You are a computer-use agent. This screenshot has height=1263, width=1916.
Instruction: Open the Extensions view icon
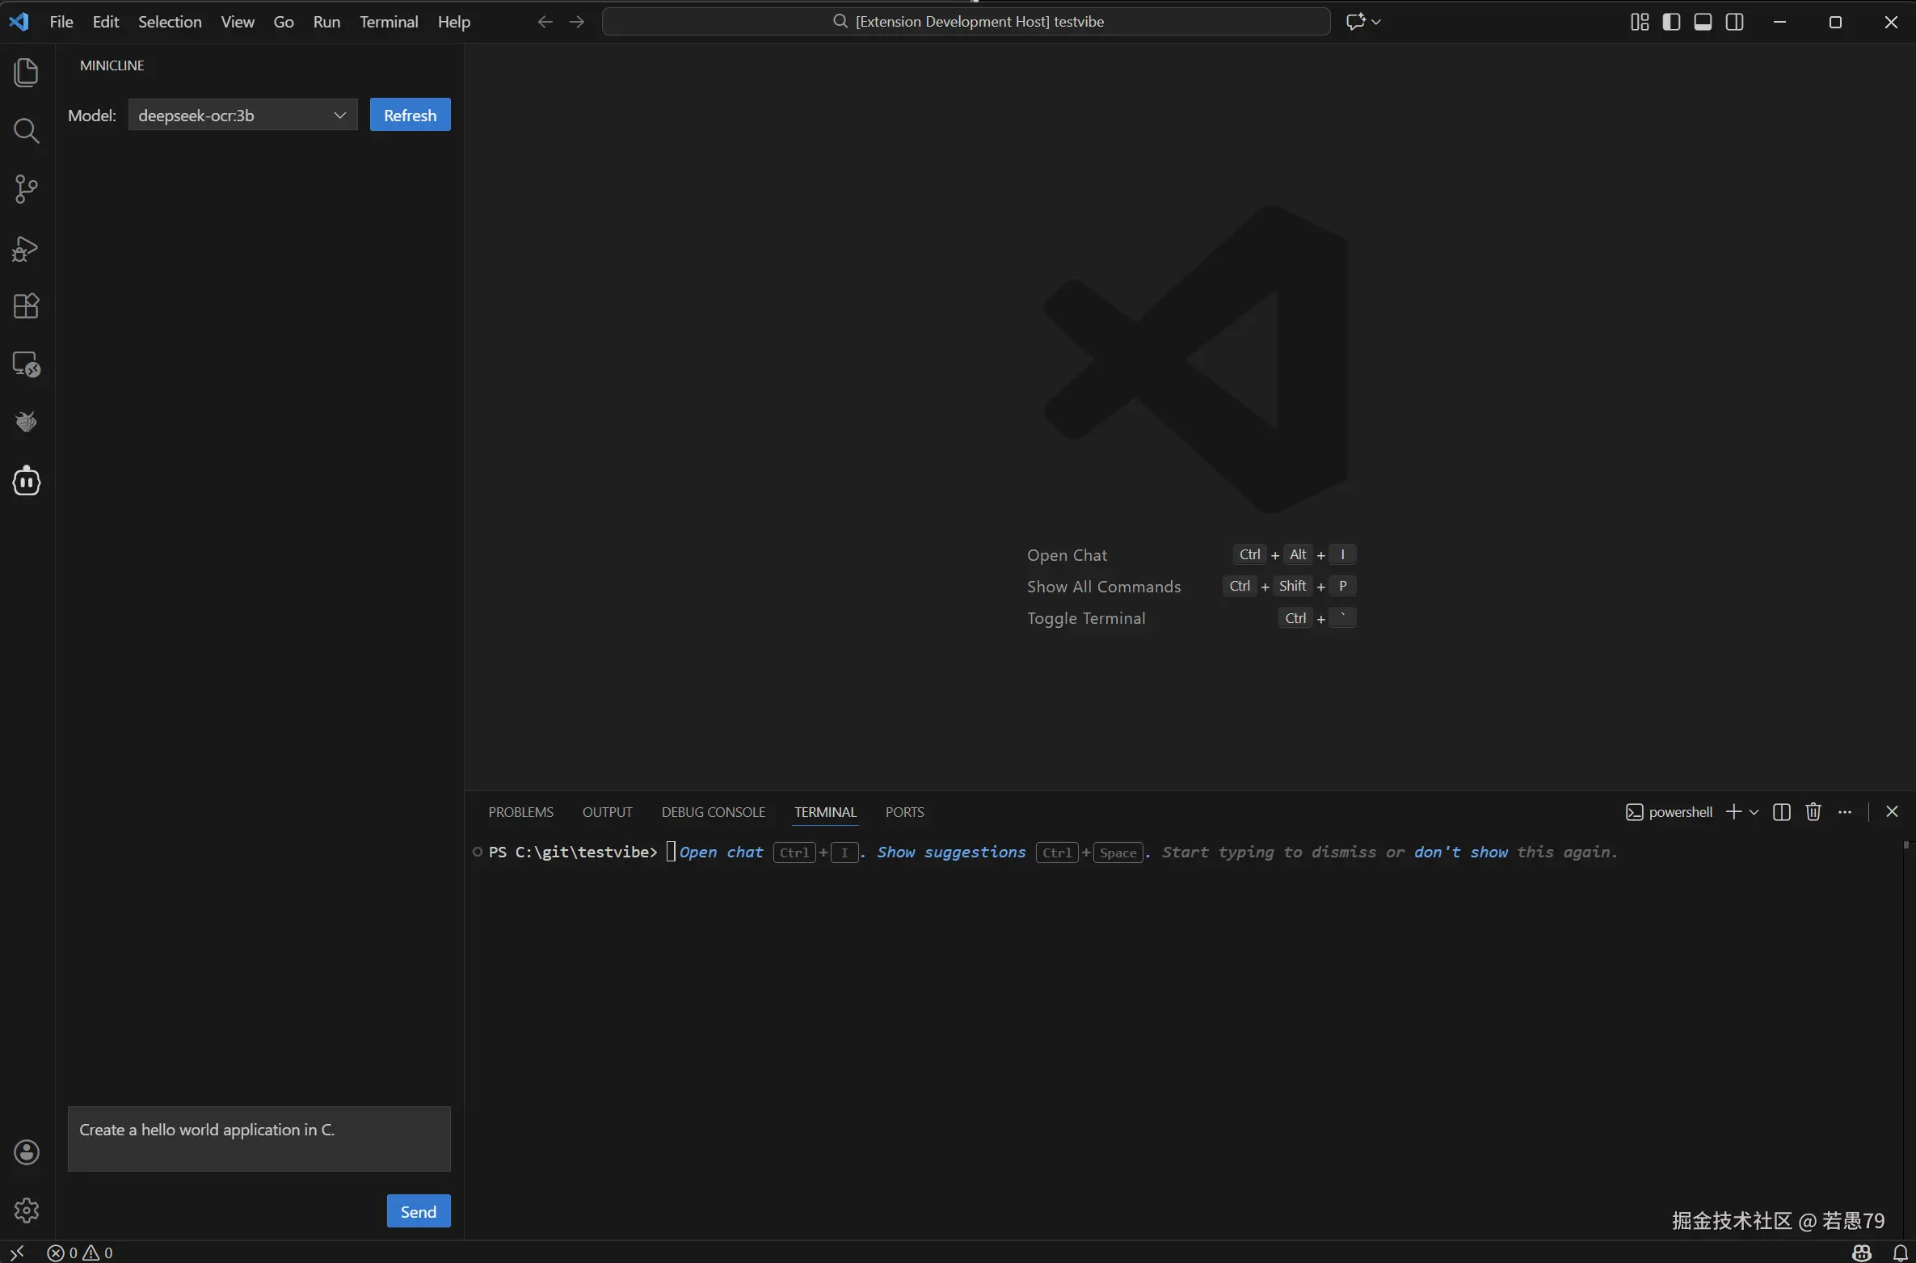point(26,306)
